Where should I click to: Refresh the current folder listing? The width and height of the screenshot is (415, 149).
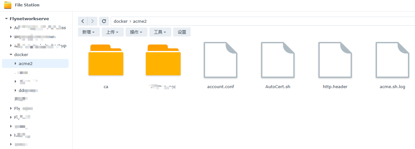104,21
